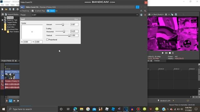Screen dimensions: 200x112
Task: Enable the Proportional scaling checkbox
Action: (x=47, y=40)
